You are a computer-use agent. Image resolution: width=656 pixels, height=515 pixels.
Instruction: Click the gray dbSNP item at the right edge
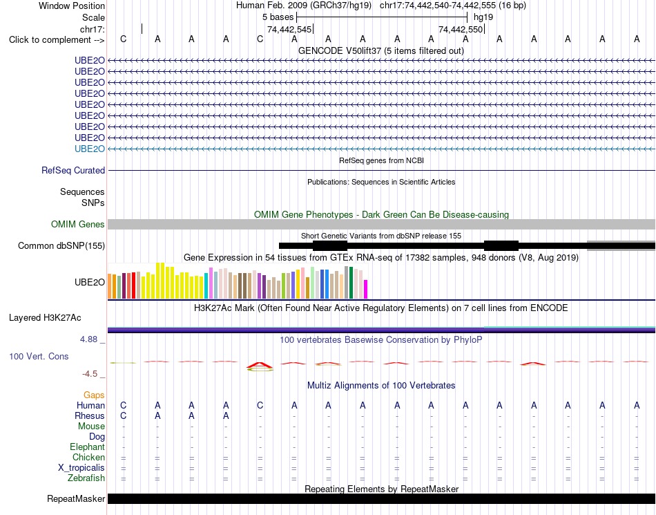[621, 246]
